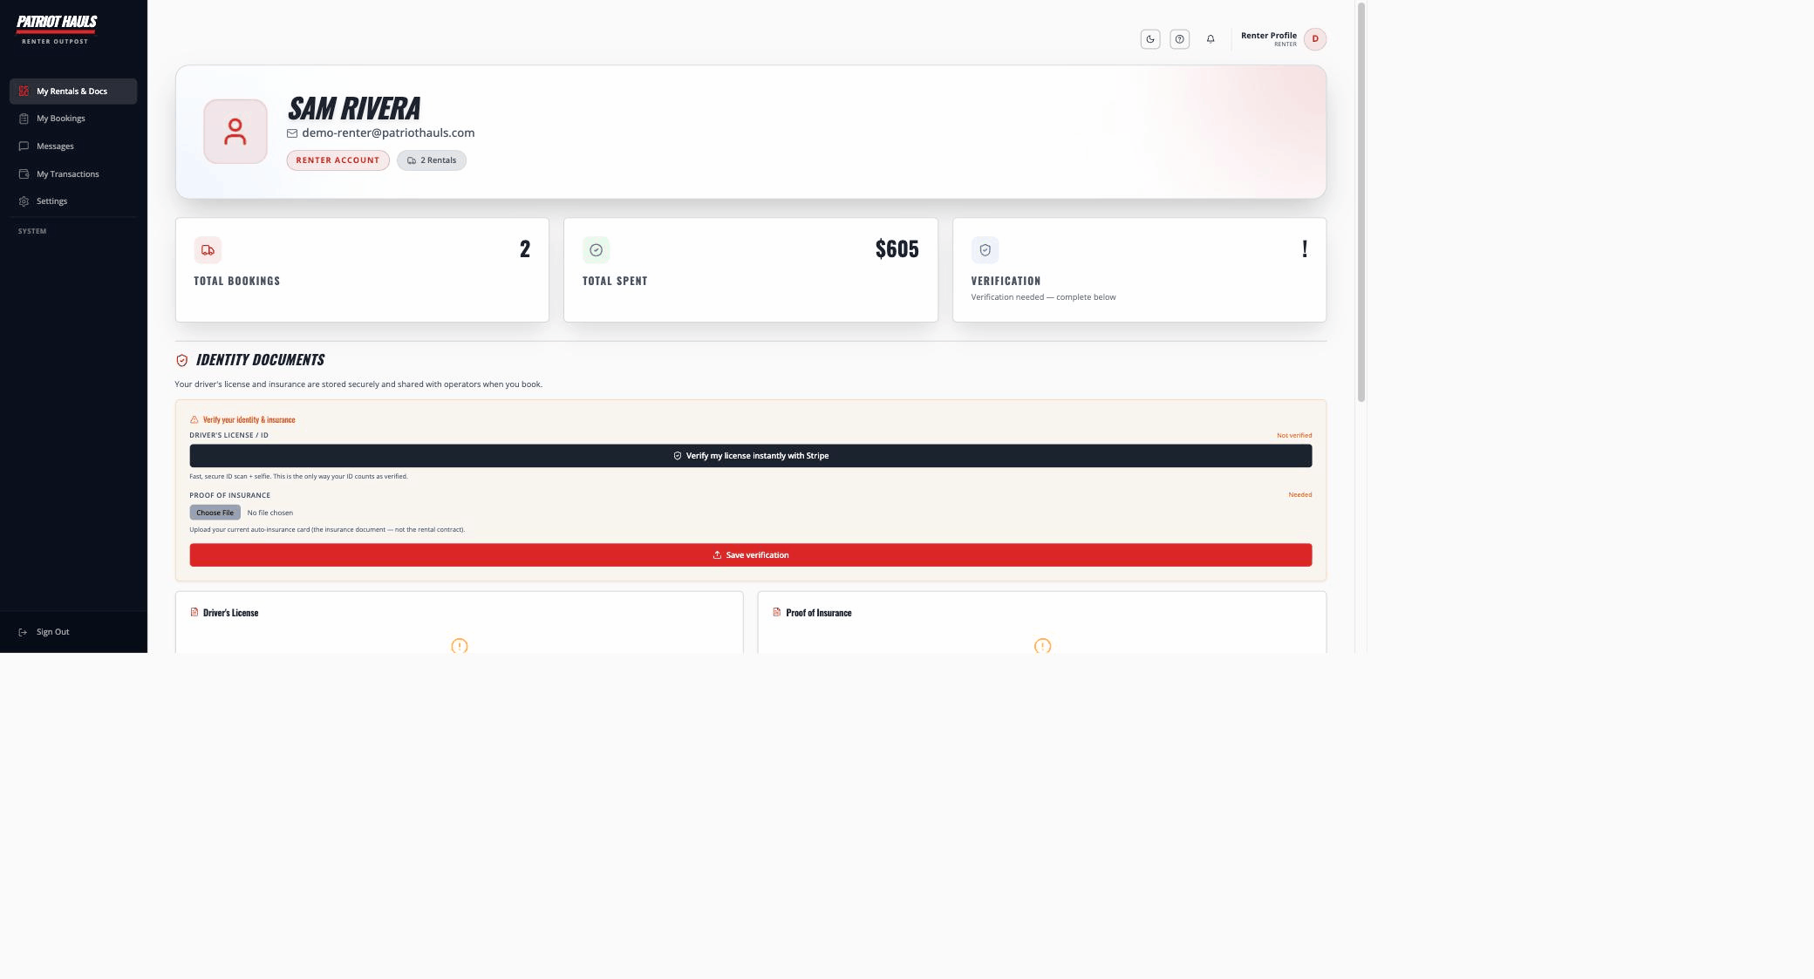Click the 'Needed' insurance status
1814x979 pixels.
click(1300, 494)
